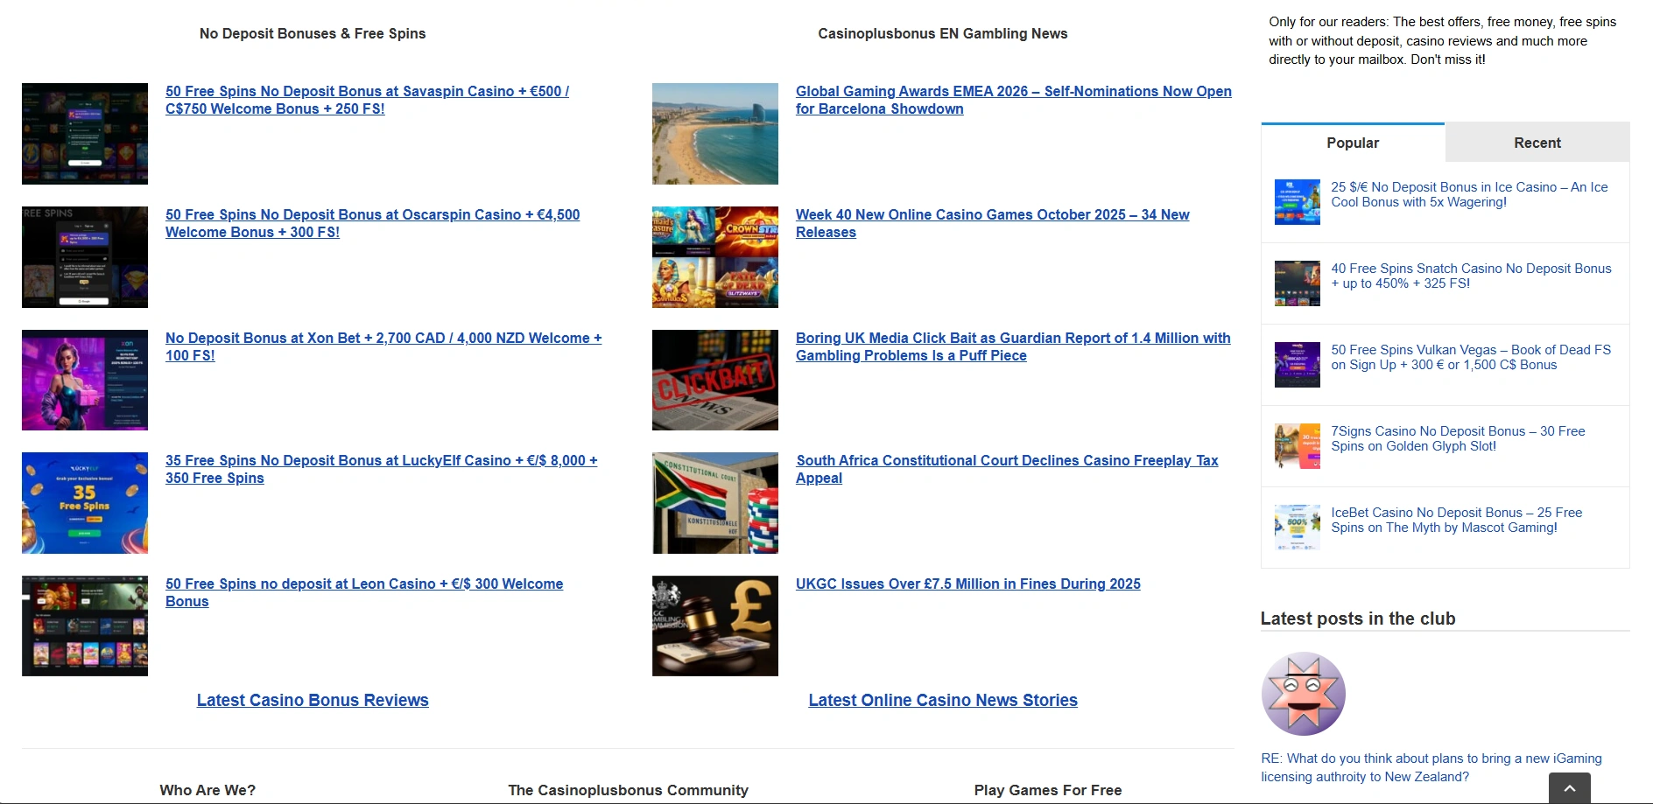Open IceBet Casino No Deposit Bonus post
The height and width of the screenshot is (804, 1653).
click(1457, 520)
